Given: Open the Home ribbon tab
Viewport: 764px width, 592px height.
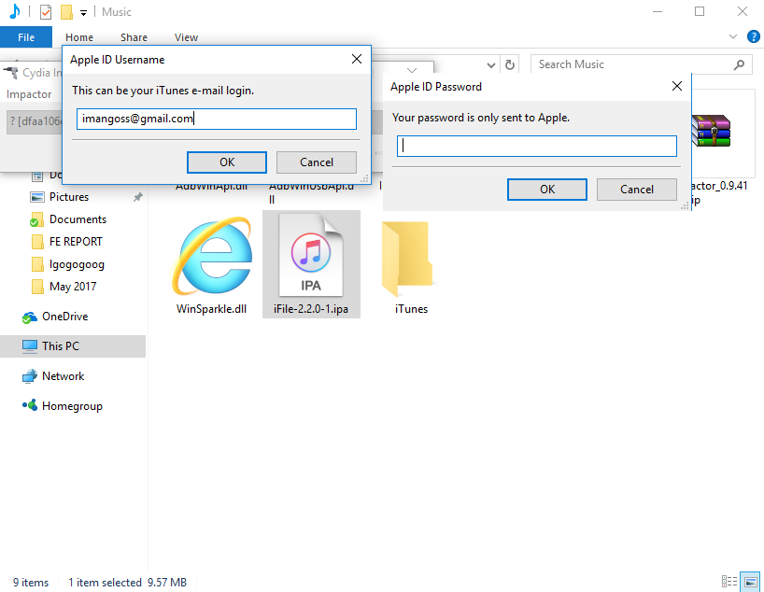Looking at the screenshot, I should (79, 37).
